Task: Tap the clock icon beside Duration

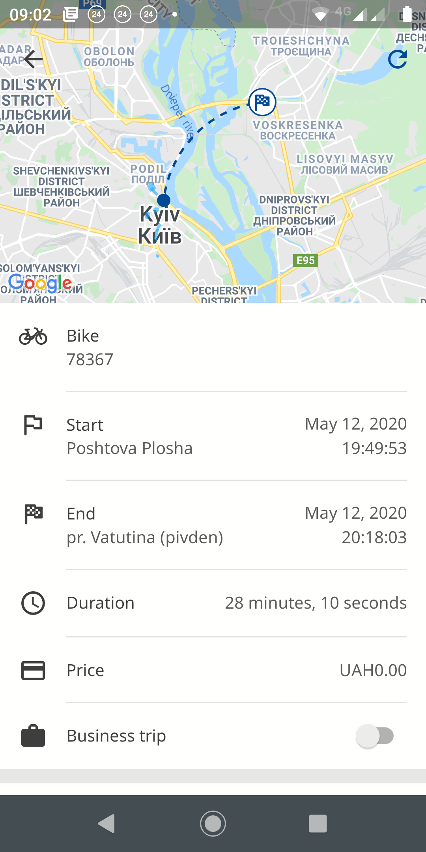Action: [x=33, y=603]
